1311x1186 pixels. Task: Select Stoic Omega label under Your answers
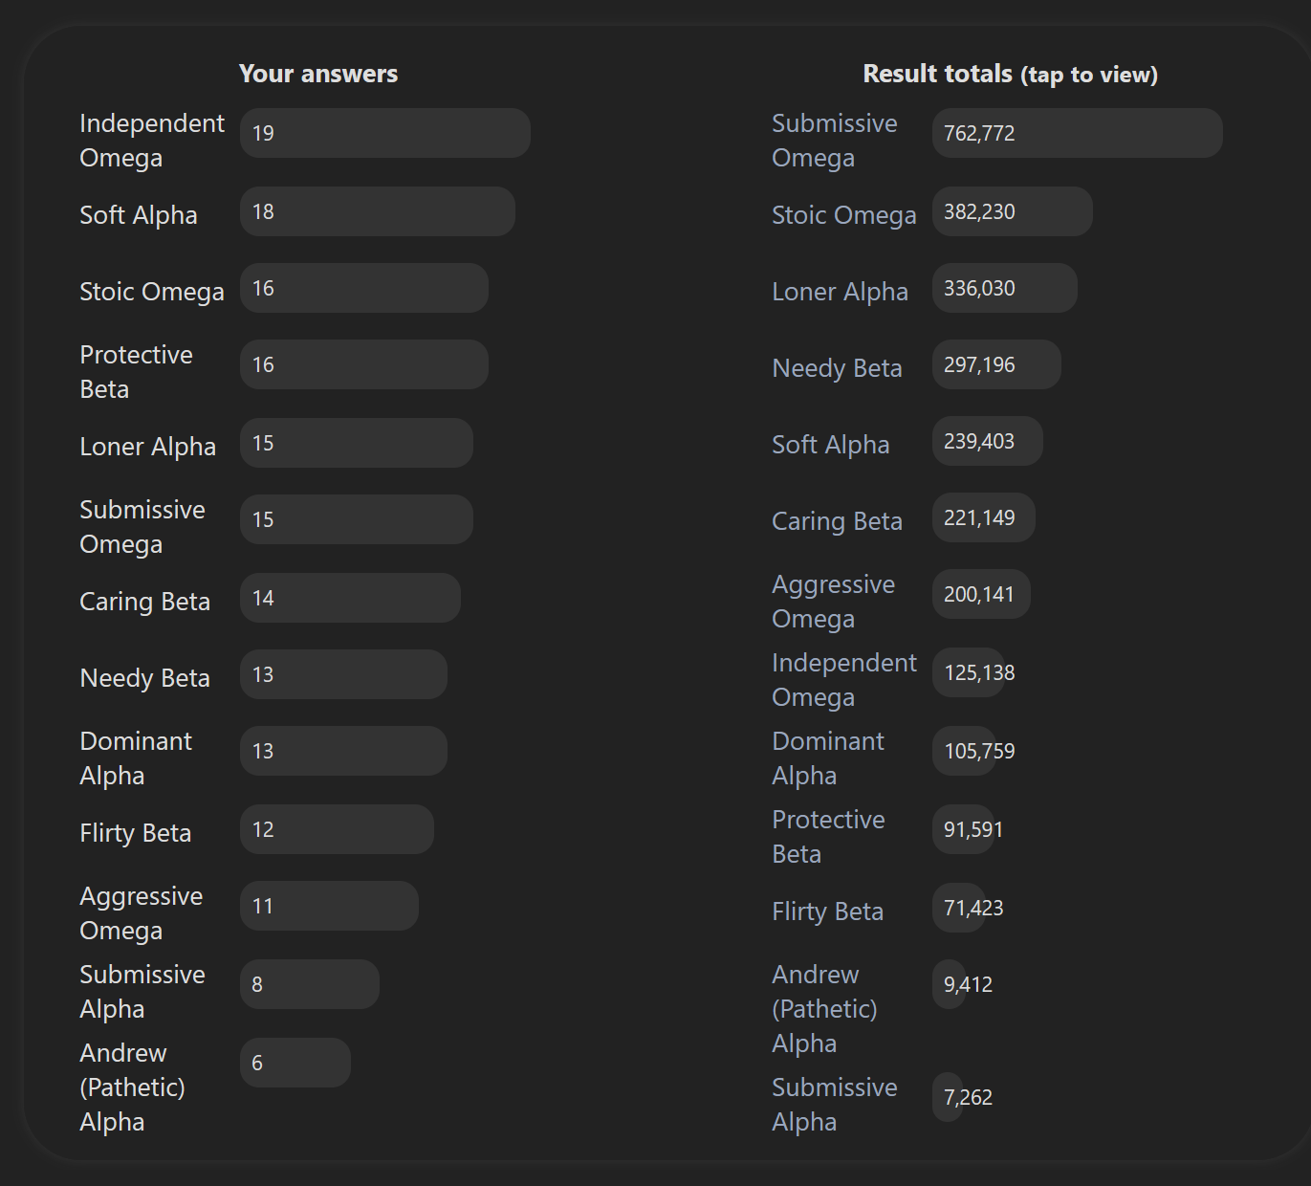[151, 292]
